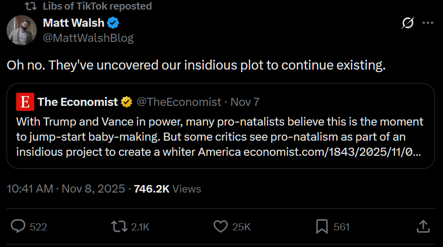View the 746.2K Views analytics
The image size is (443, 247).
[x=167, y=189]
